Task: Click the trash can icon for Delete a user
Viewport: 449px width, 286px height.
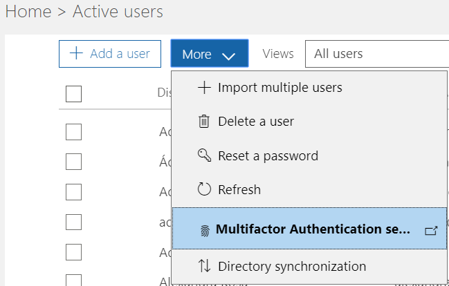Action: tap(204, 122)
